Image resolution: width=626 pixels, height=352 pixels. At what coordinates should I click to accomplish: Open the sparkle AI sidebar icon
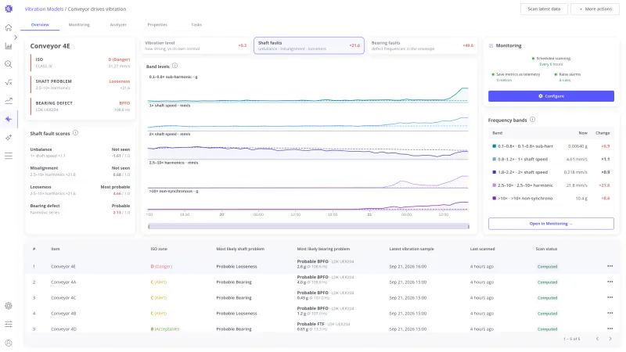click(x=9, y=138)
